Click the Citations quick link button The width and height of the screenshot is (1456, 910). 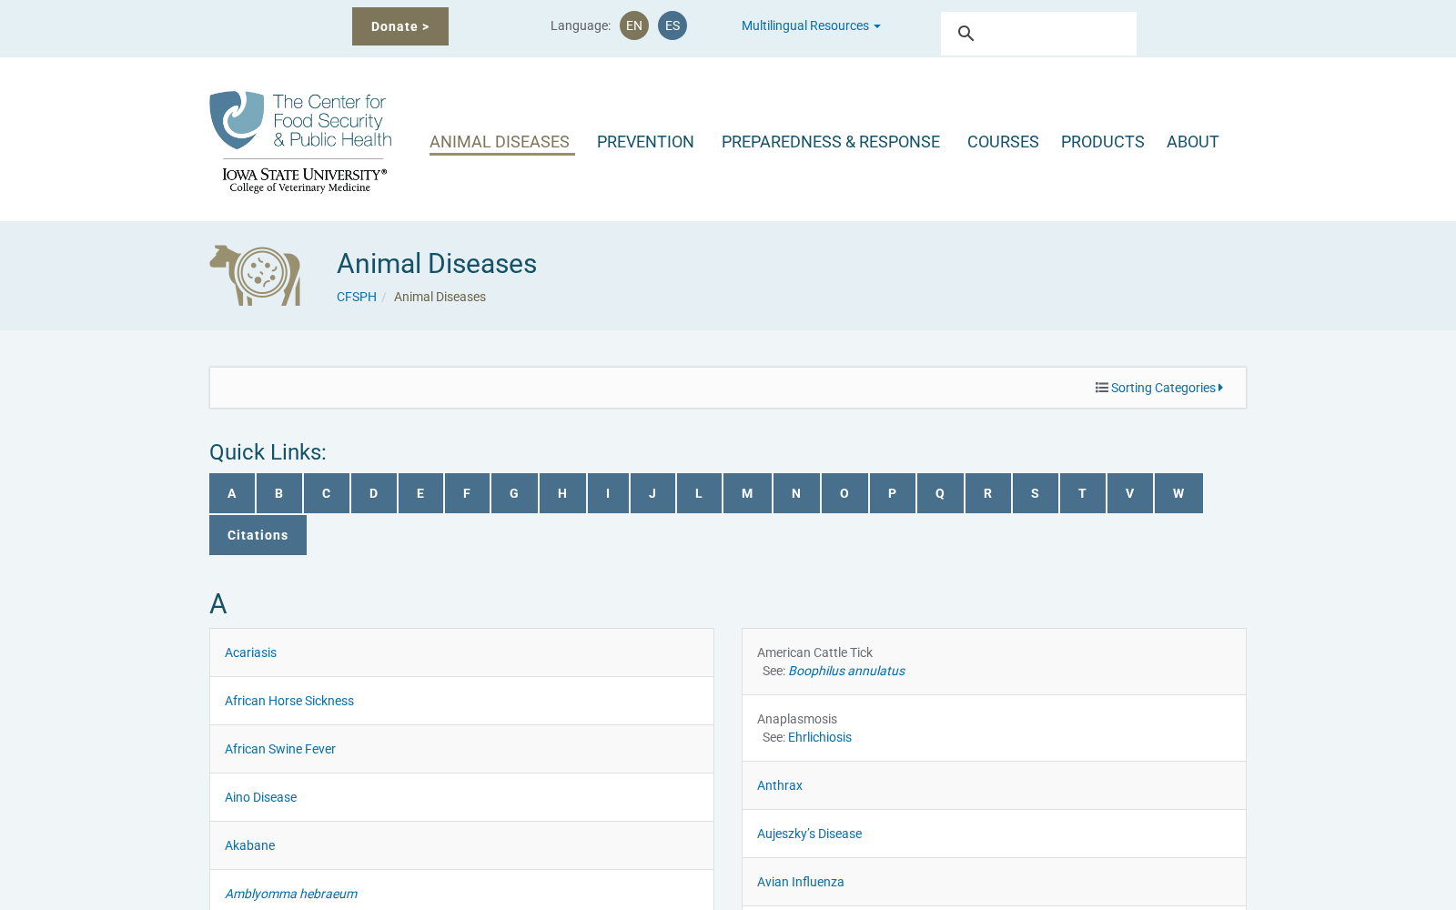(258, 535)
